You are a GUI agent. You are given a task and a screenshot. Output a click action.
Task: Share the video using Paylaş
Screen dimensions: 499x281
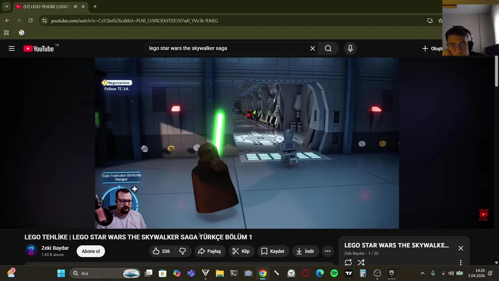[x=209, y=251]
